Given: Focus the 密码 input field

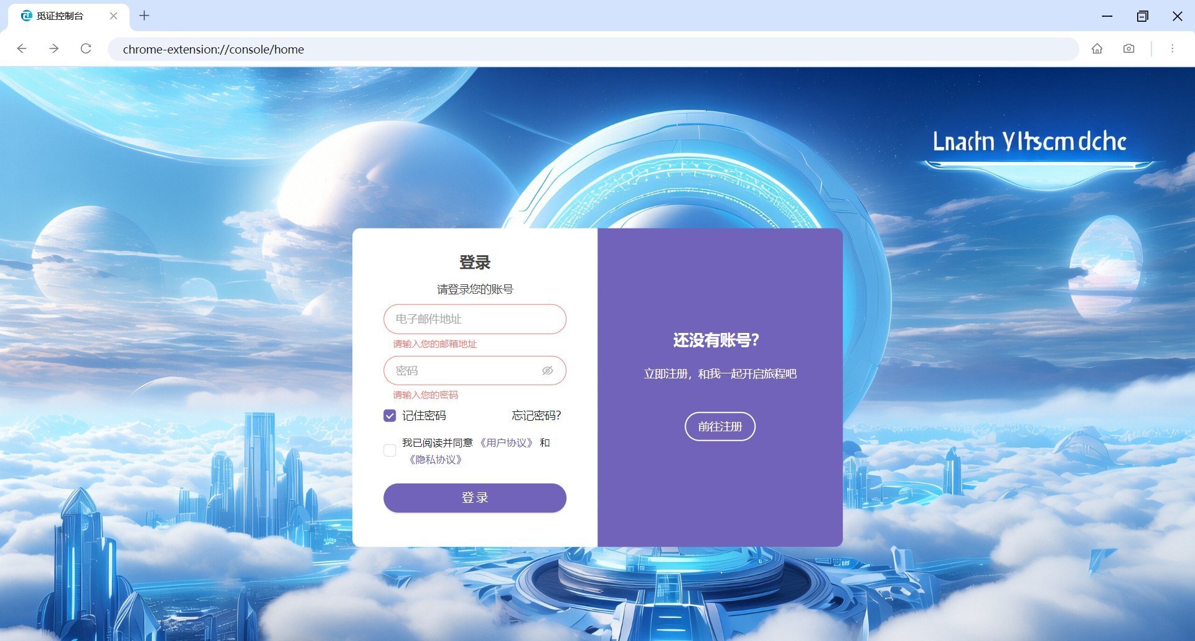Looking at the screenshot, I should point(464,371).
